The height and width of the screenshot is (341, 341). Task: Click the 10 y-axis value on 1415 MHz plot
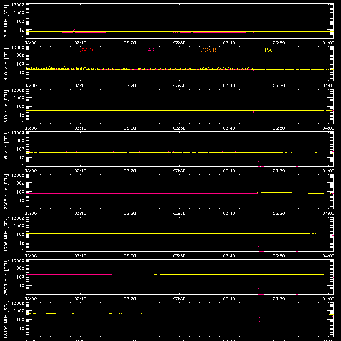coord(22,158)
